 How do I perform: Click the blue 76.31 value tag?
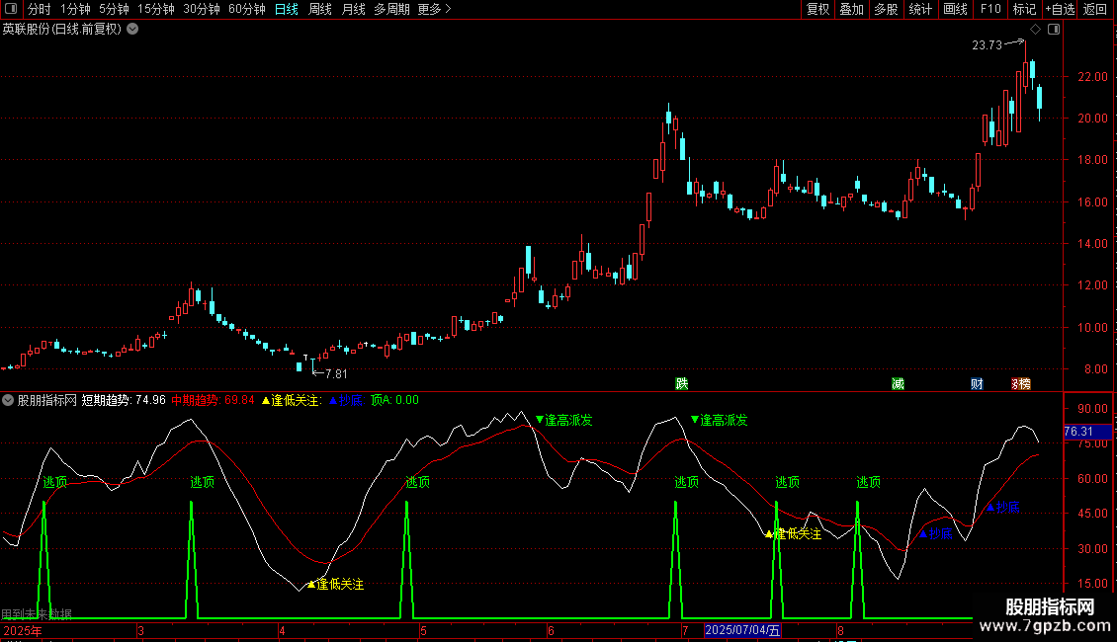pyautogui.click(x=1087, y=432)
